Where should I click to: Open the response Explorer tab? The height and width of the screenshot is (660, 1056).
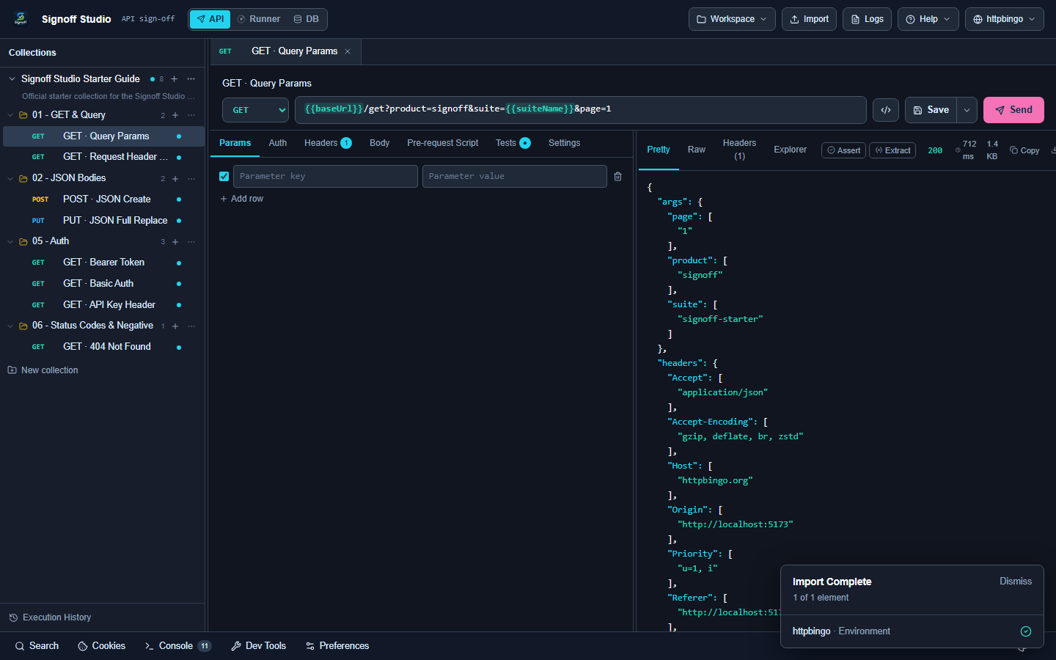pyautogui.click(x=791, y=150)
